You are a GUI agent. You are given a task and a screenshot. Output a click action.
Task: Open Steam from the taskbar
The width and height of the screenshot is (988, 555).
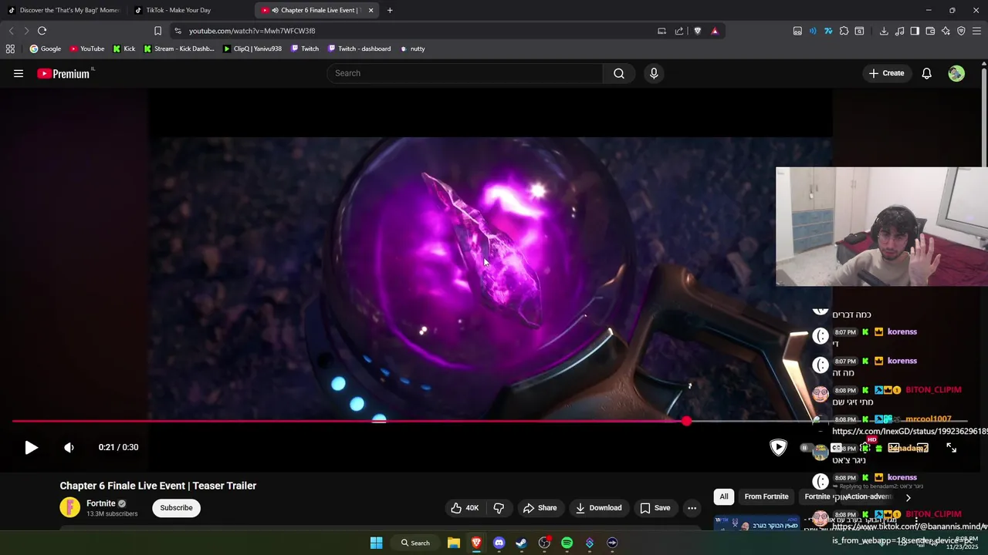tap(521, 543)
